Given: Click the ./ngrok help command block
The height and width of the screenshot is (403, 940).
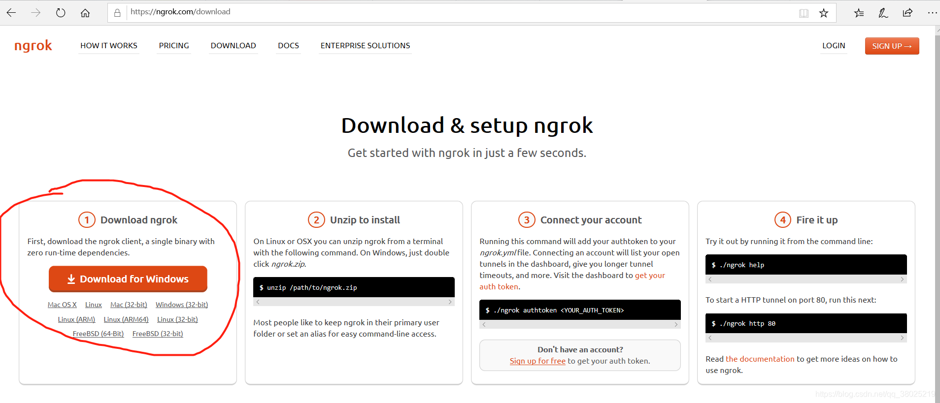Looking at the screenshot, I should [806, 265].
